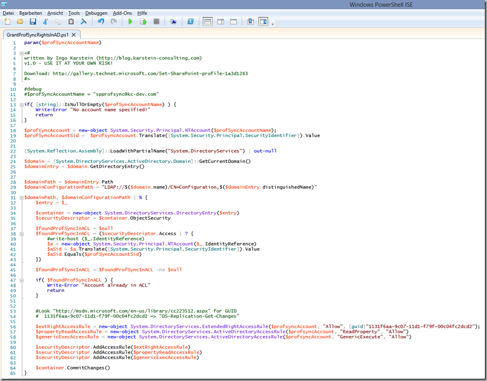Click param on line 1
Image resolution: width=487 pixels, height=381 pixels.
click(x=31, y=43)
